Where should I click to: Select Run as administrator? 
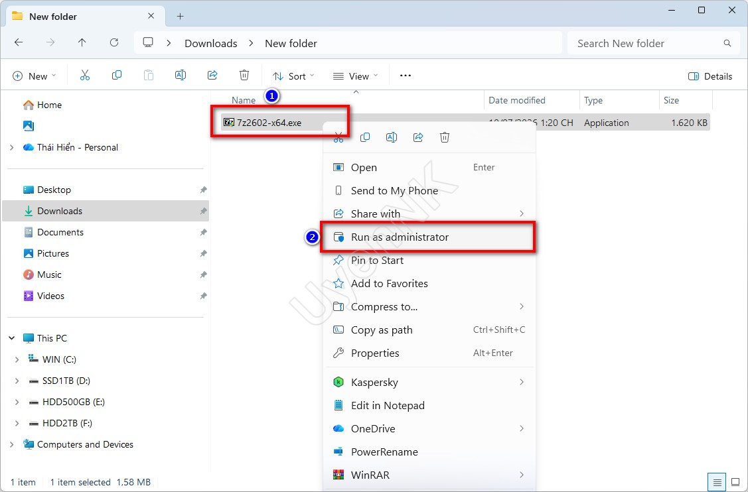point(429,237)
